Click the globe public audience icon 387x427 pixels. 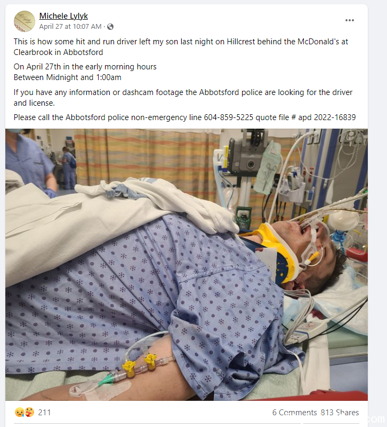pyautogui.click(x=110, y=27)
